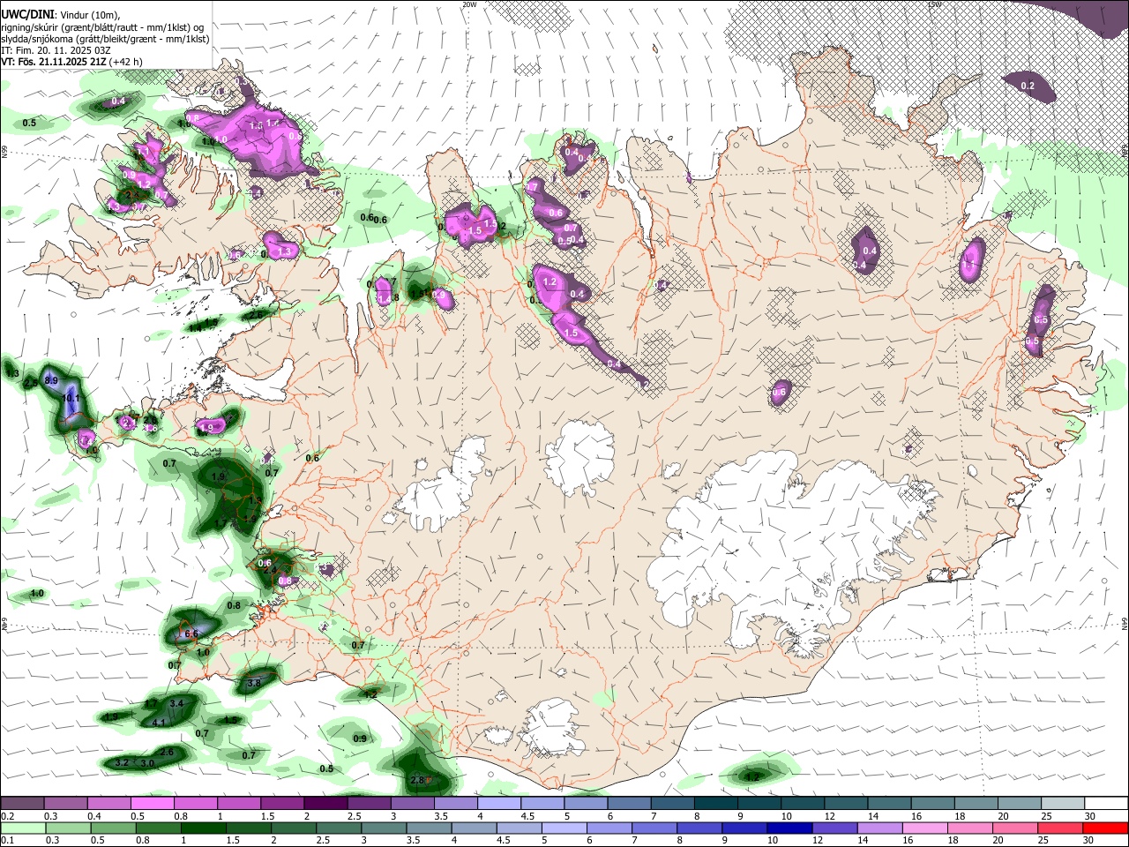Pick the palest green 0.1 rain scale swatch
The width and height of the screenshot is (1129, 847).
coord(22,827)
